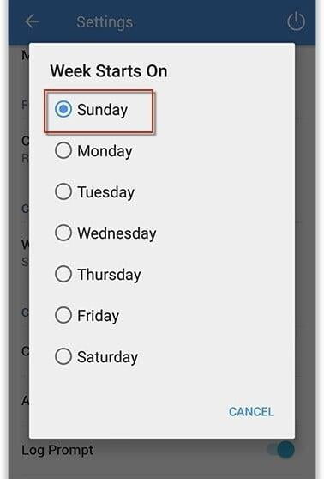
Task: Choose Tuesday radio option
Action: (63, 191)
